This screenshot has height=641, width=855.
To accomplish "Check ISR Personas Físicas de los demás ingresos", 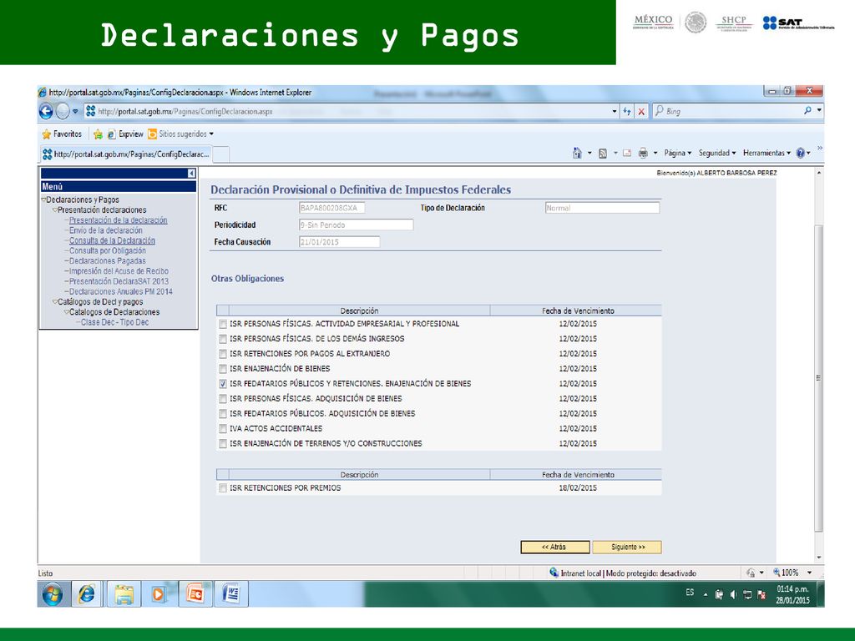I will pos(222,339).
